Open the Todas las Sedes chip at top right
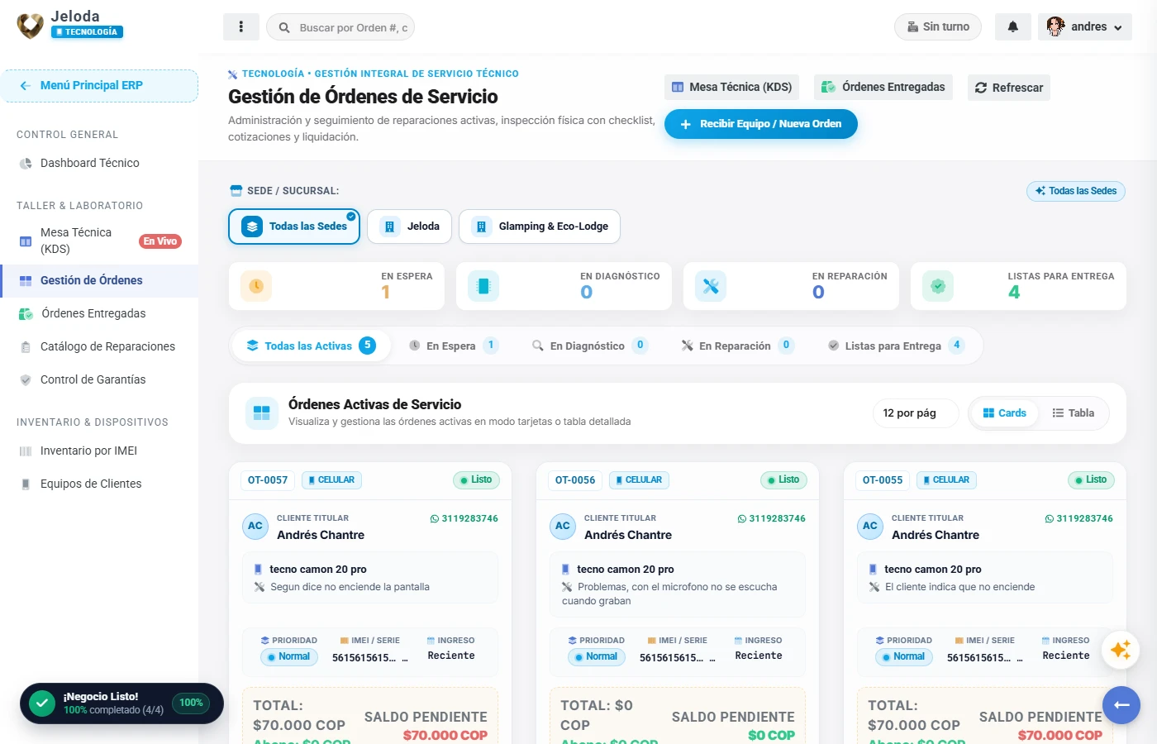Screen dimensions: 1157x744 click(1076, 191)
